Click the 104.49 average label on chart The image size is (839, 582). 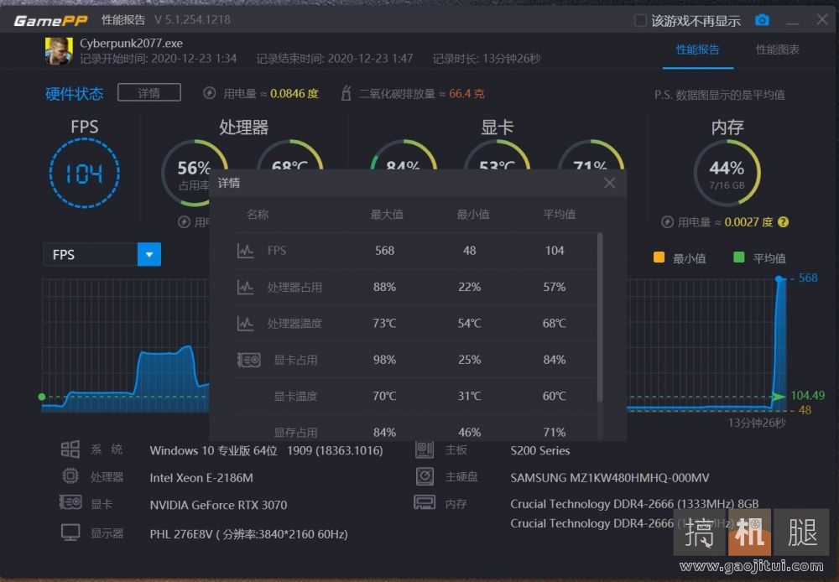pyautogui.click(x=807, y=395)
